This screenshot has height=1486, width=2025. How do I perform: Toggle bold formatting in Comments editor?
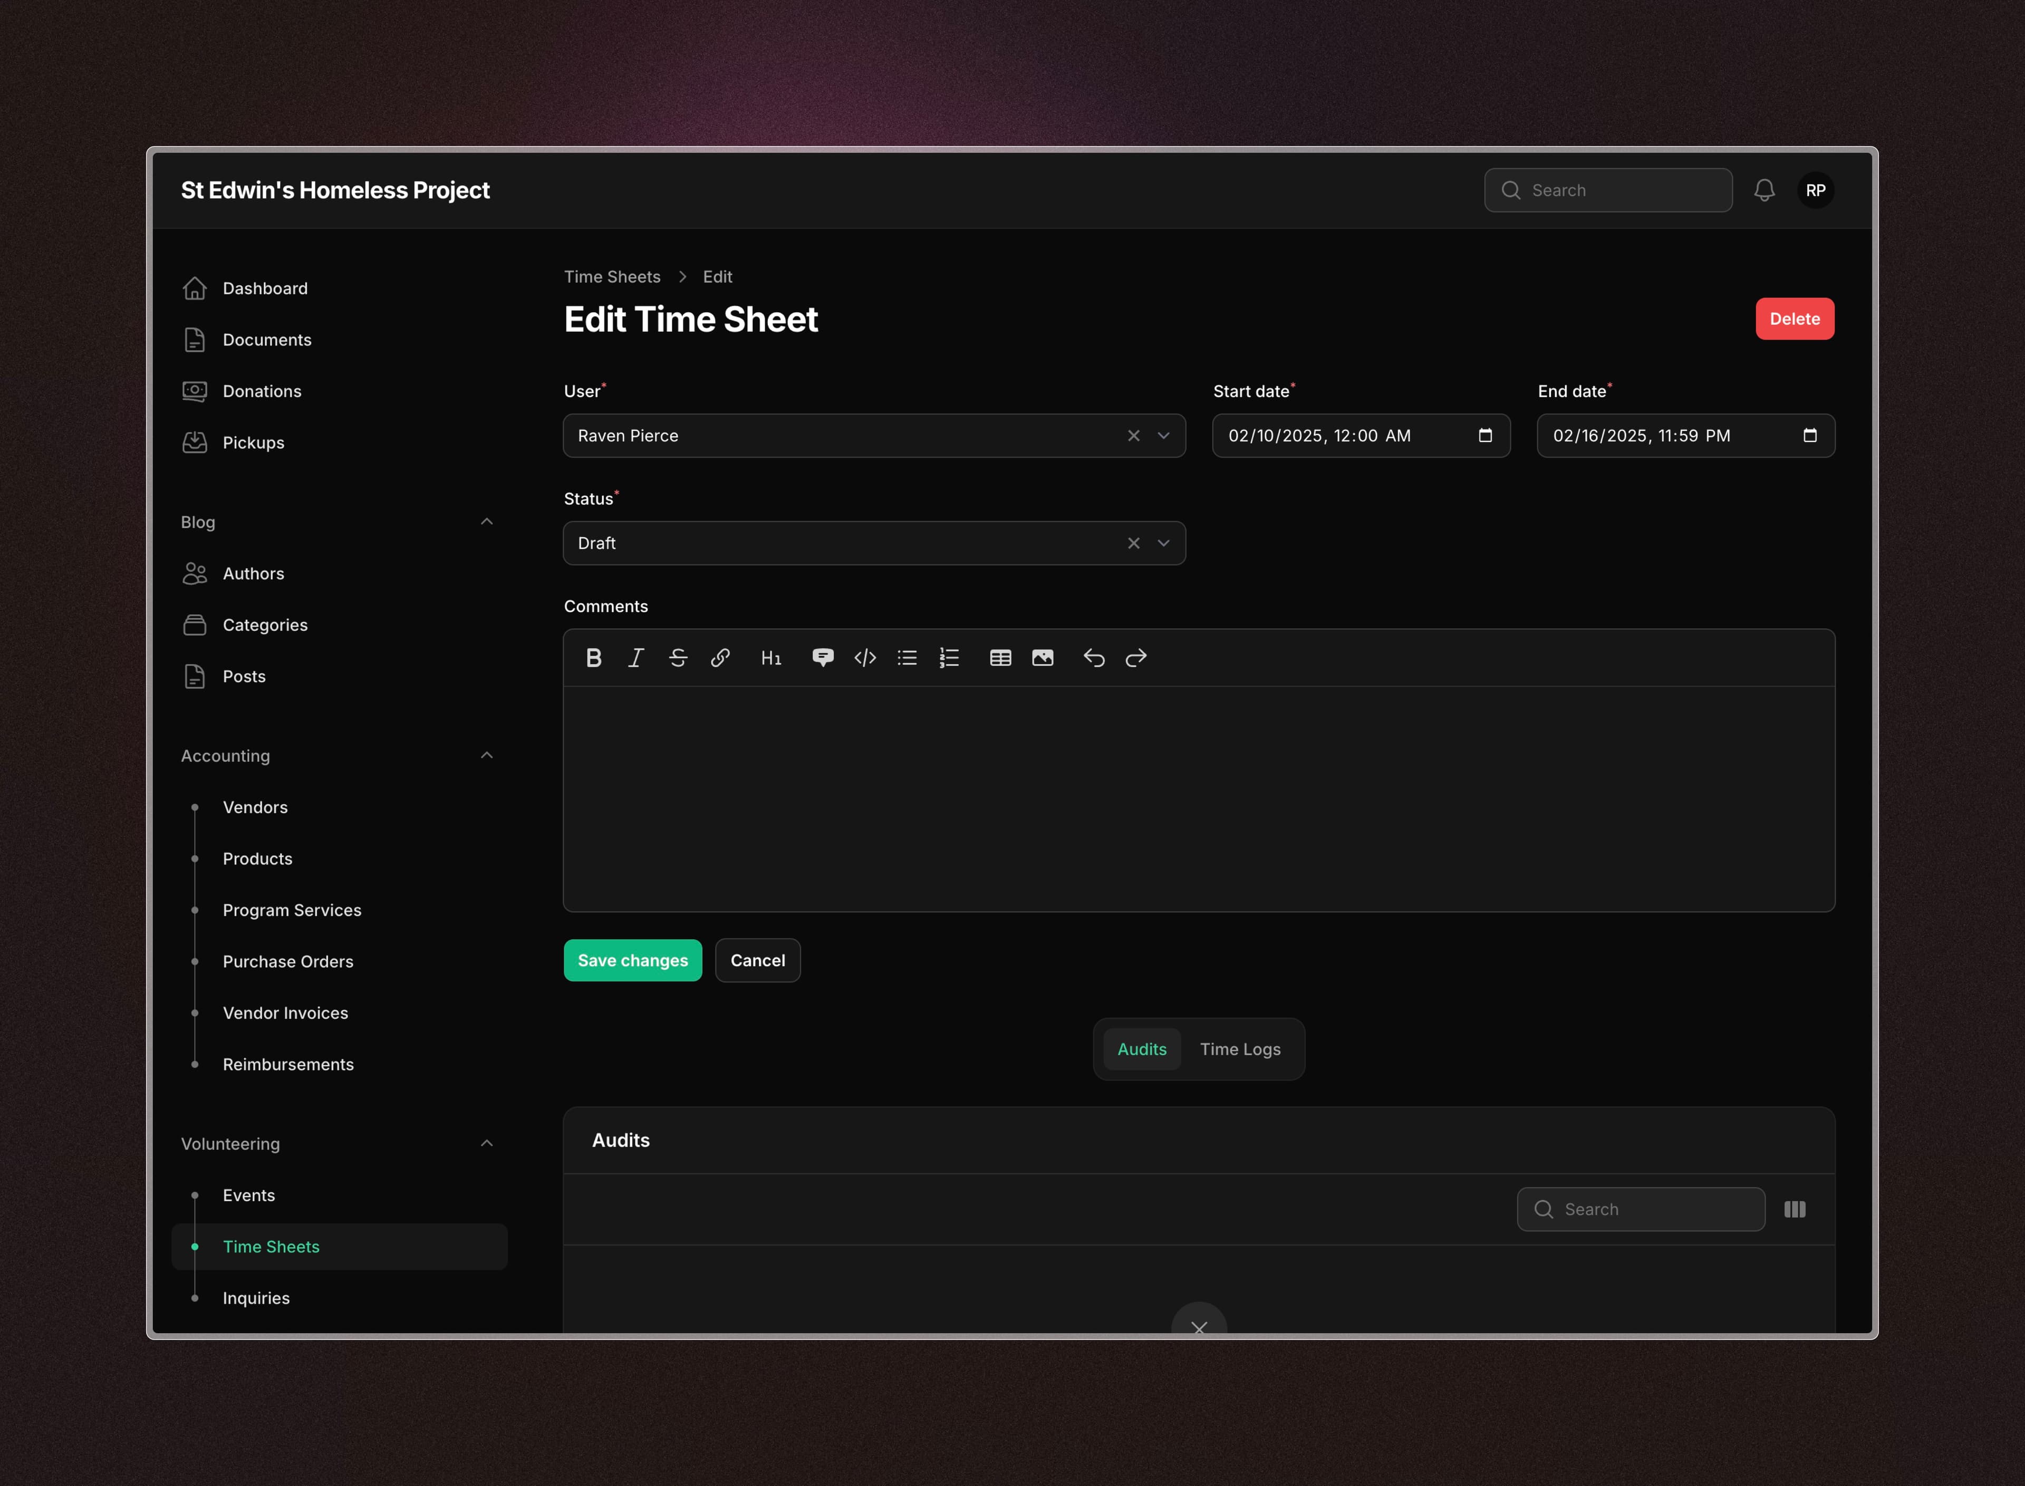point(594,658)
